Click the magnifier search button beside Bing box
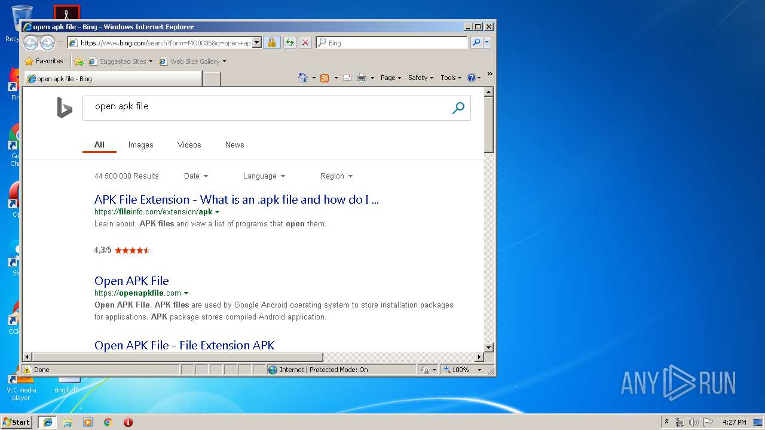Screen dimensions: 765x430 (476, 42)
